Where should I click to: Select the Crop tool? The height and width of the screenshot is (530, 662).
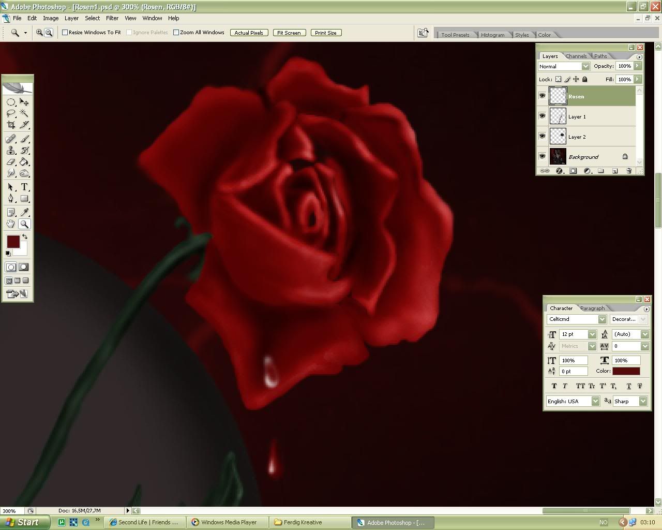[11, 125]
